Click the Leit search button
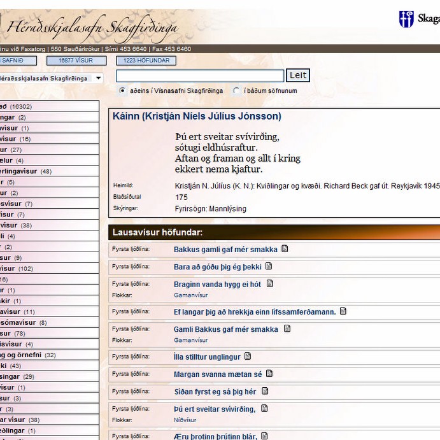This screenshot has height=440, width=440. coord(298,76)
